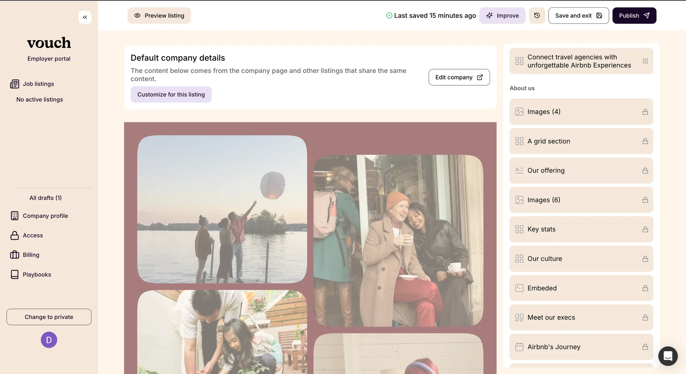This screenshot has width=686, height=374.
Task: Click the grid icon on Our culture row
Action: pos(519,259)
